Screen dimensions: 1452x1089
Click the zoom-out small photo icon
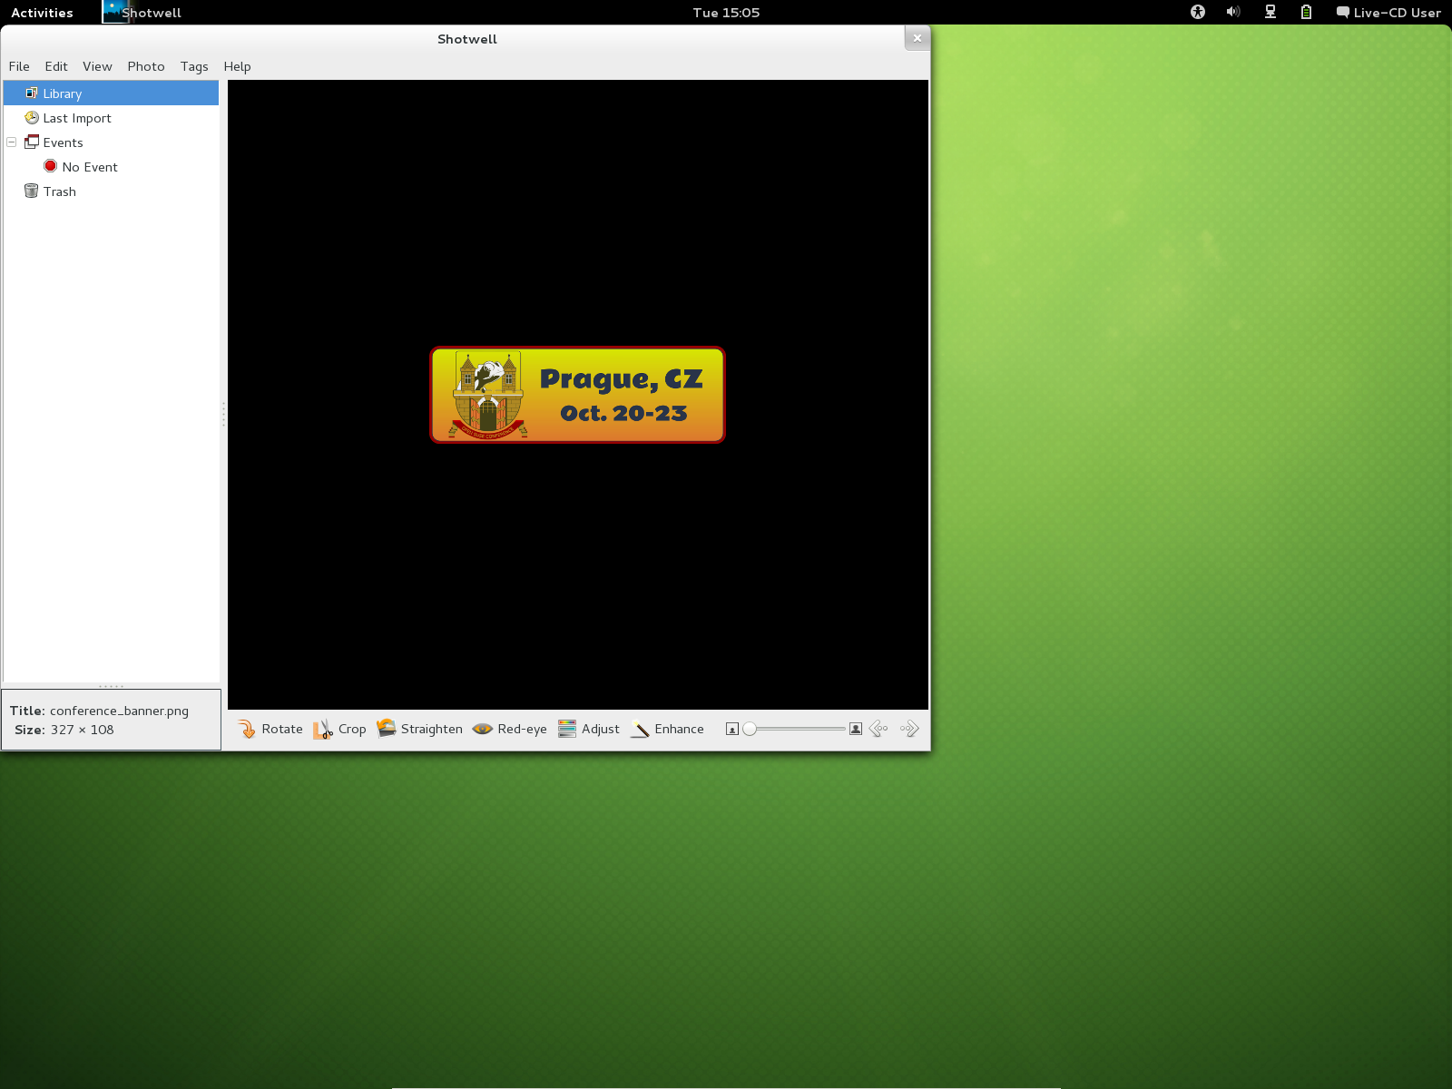pyautogui.click(x=732, y=730)
